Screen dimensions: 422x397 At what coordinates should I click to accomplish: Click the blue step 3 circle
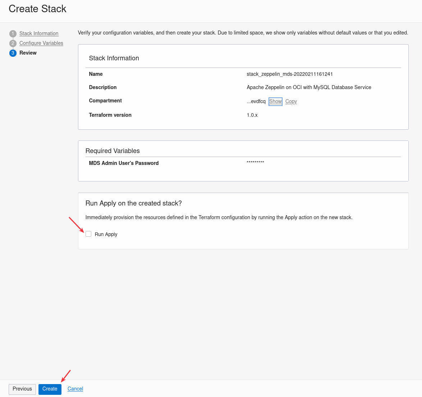coord(13,53)
